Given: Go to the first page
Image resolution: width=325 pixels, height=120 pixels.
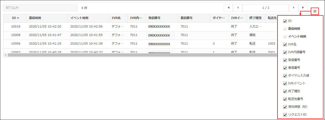Looking at the screenshot, I should (x=229, y=8).
